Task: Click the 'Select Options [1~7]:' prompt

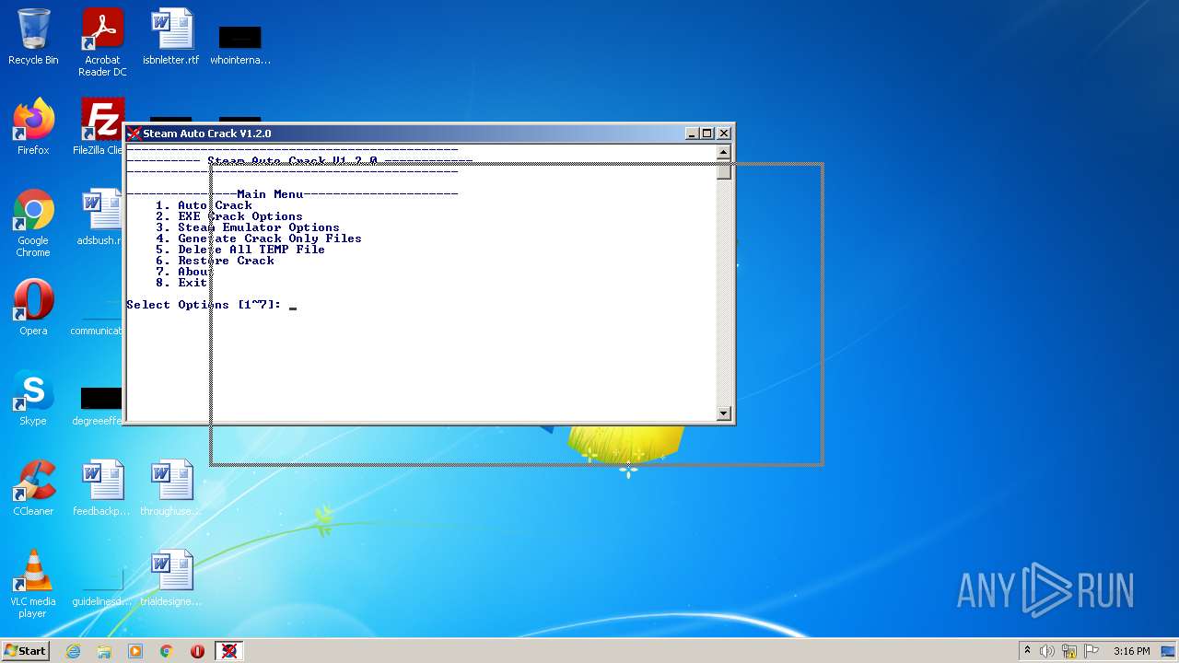Action: point(204,305)
